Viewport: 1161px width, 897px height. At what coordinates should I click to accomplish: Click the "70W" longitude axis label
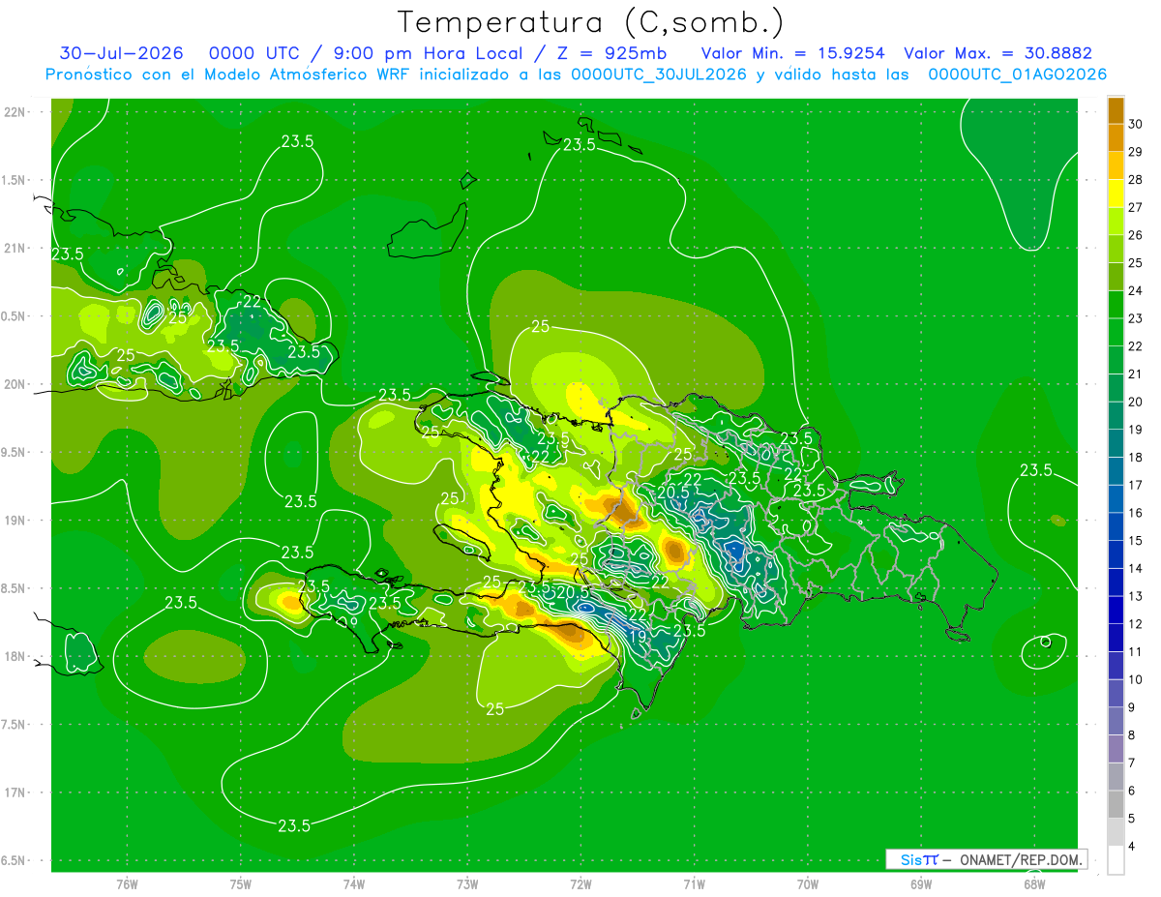808,883
